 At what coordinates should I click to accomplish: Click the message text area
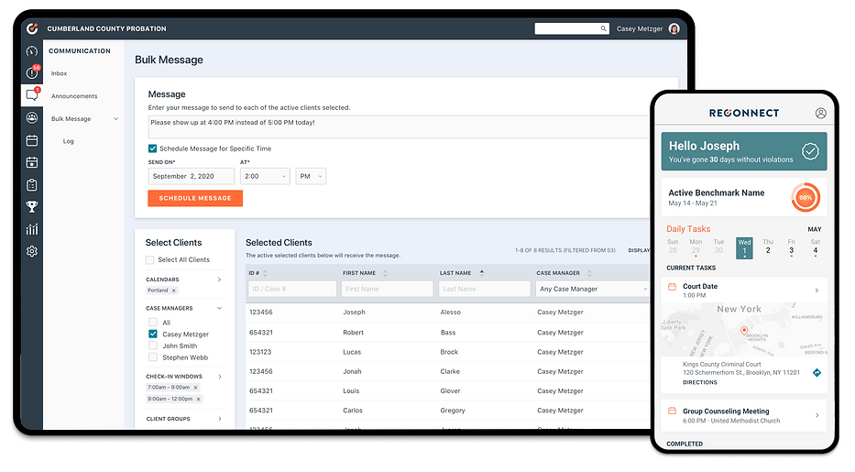tap(400, 126)
